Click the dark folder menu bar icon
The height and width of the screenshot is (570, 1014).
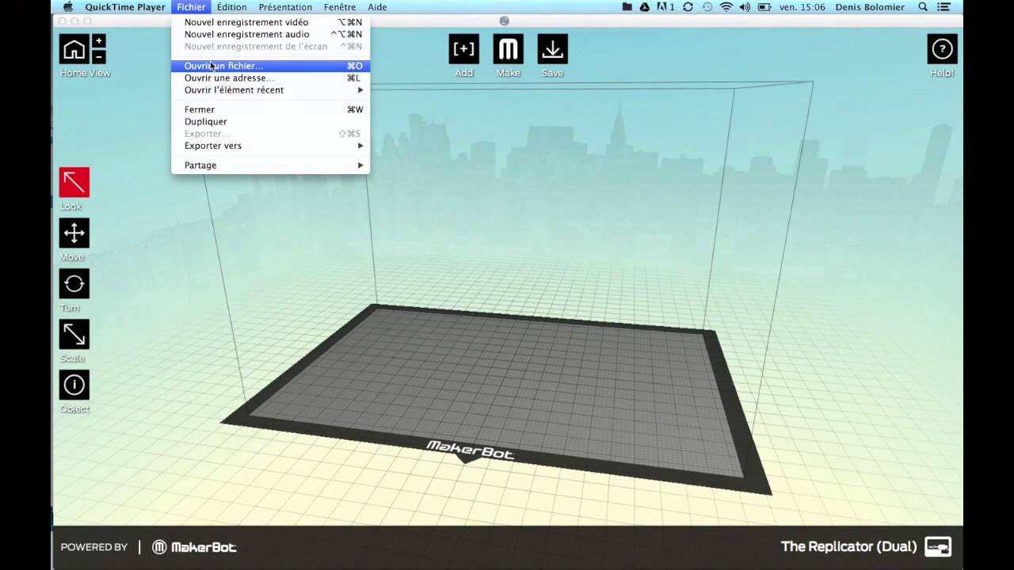tap(627, 7)
